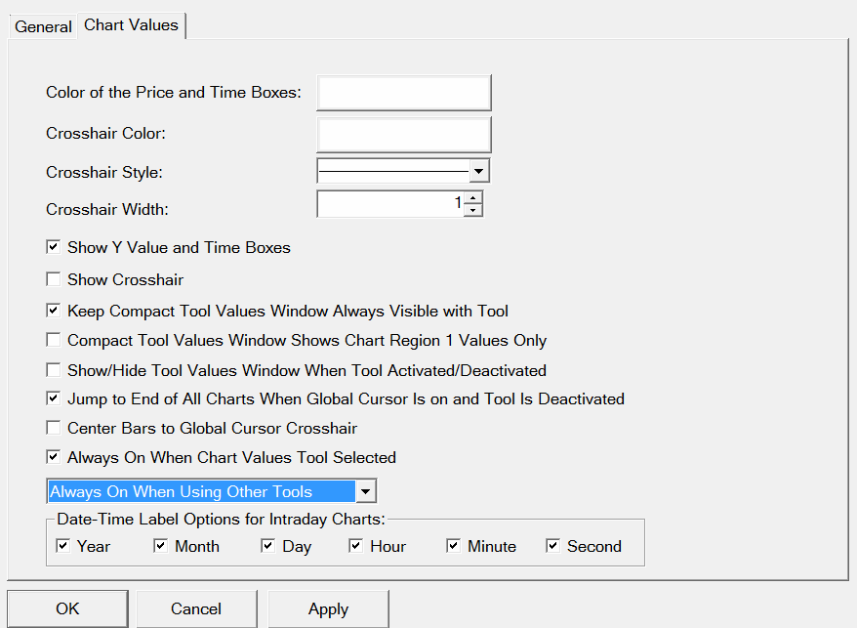Click Apply to save settings

[328, 608]
